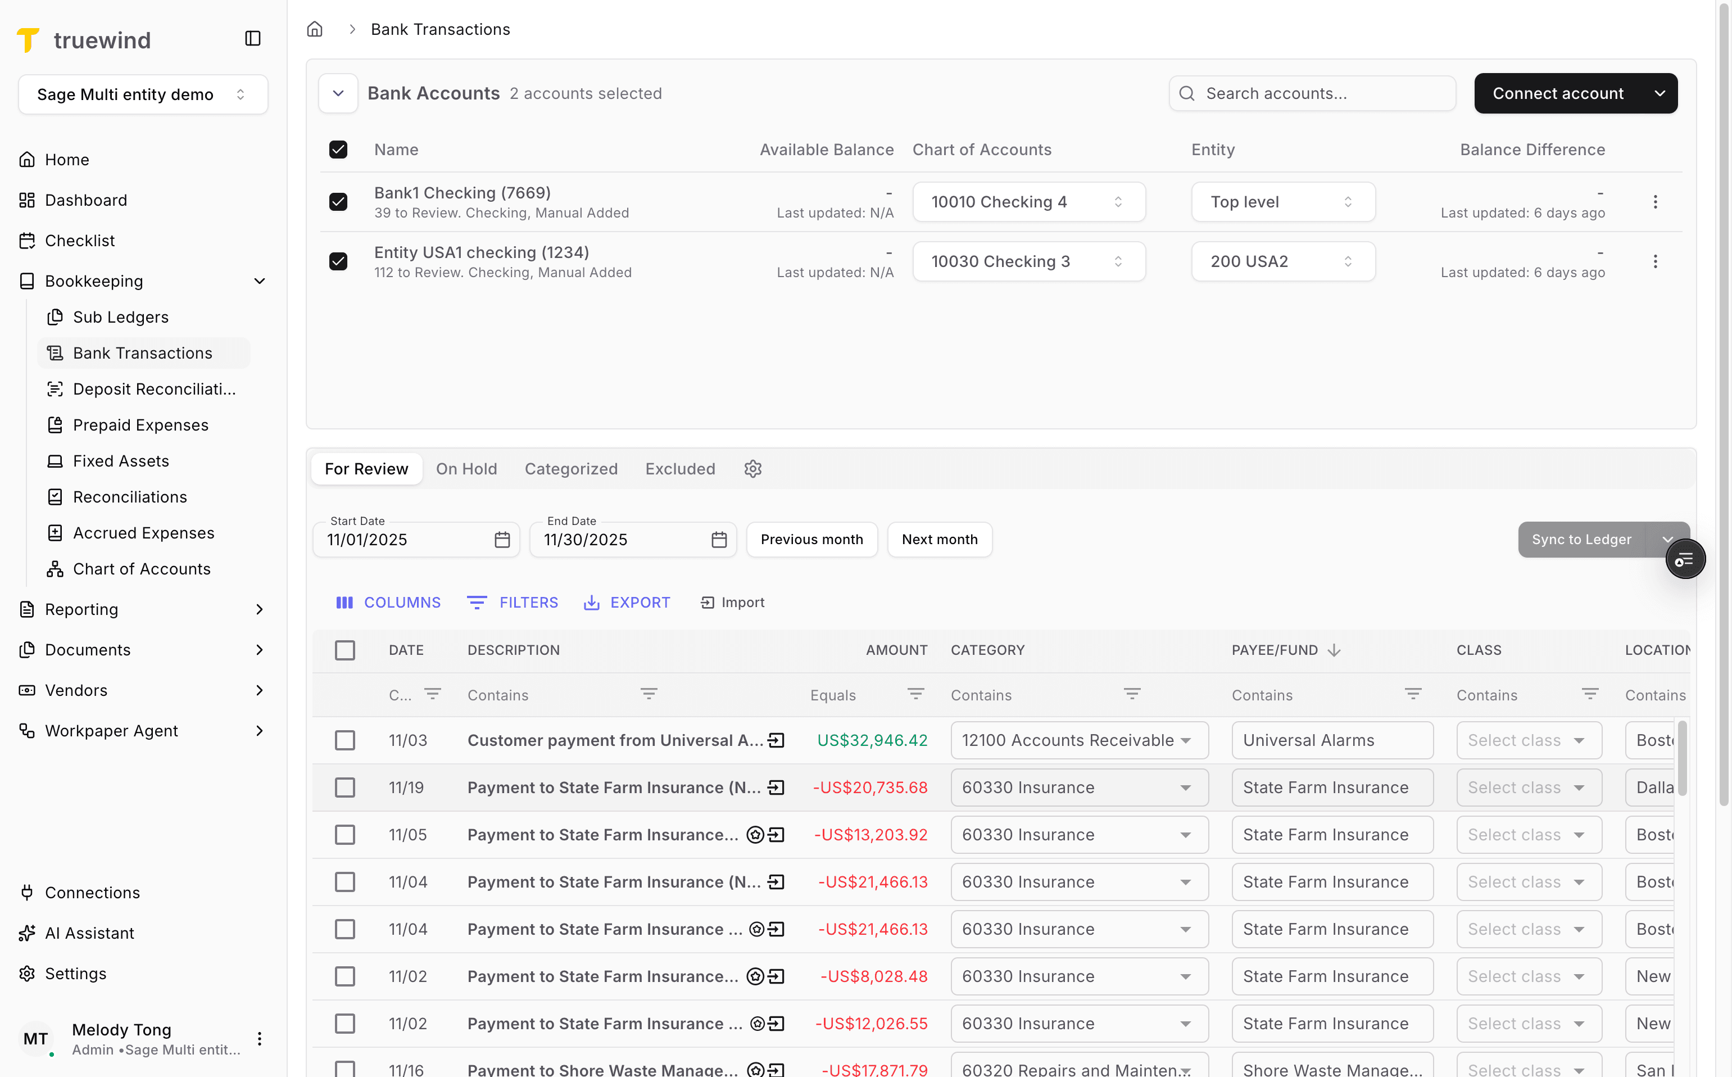Open Select class dropdown for 11/19 payment
This screenshot has height=1077, width=1732.
point(1527,787)
